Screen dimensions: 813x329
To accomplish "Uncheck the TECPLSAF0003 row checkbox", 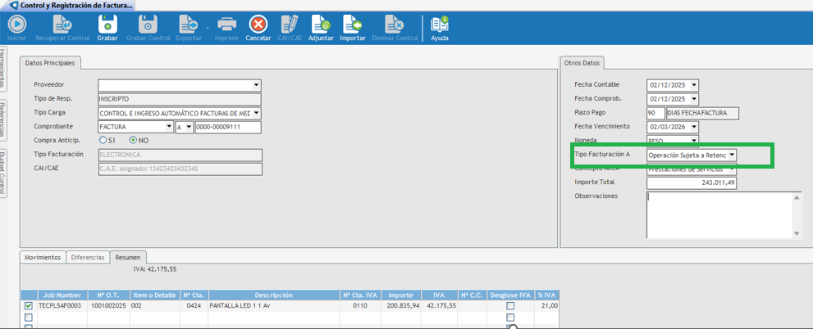I will (29, 306).
